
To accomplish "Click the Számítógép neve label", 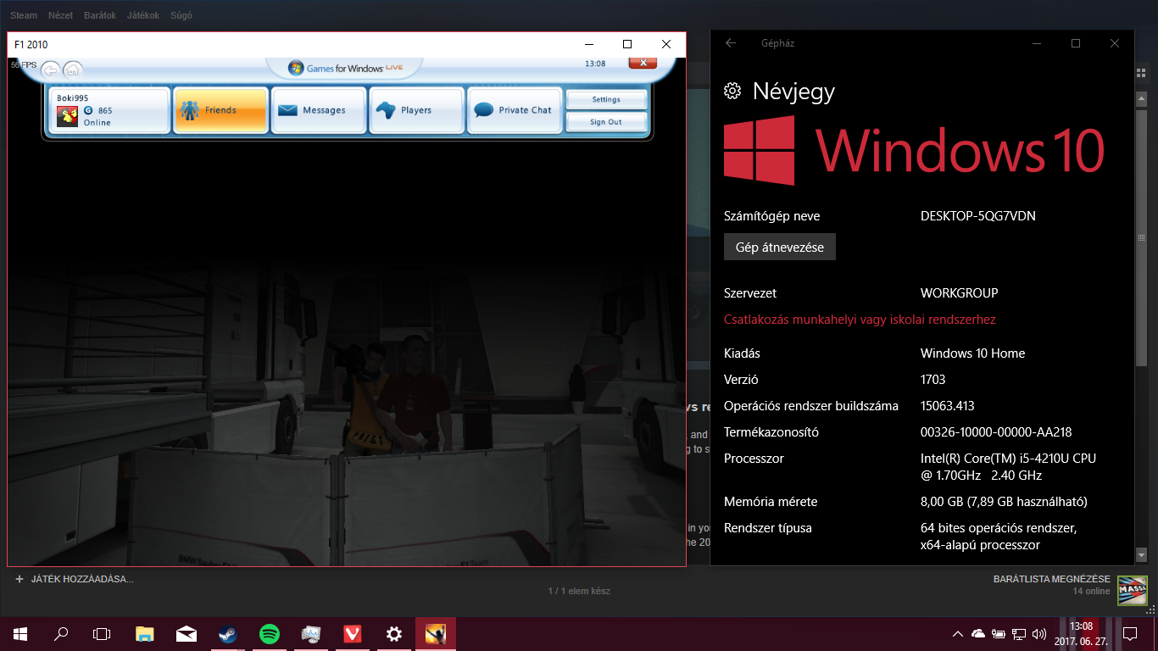I will tap(772, 216).
